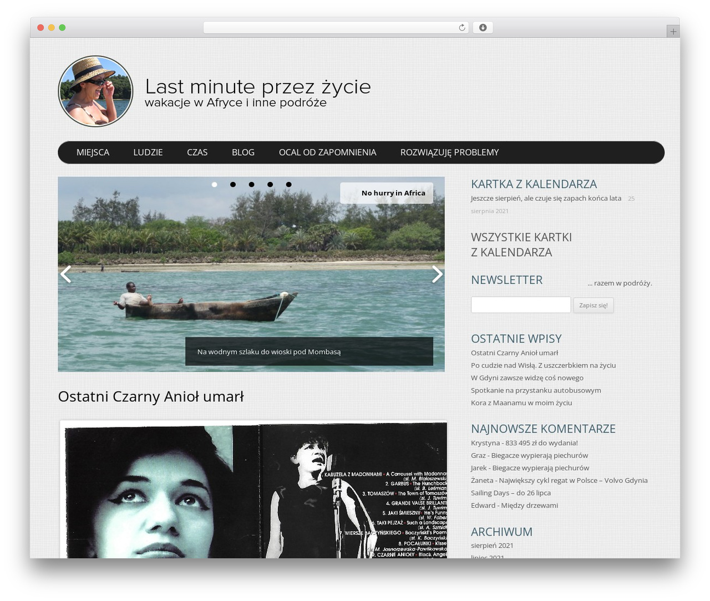Open Krystyna's comment on 833 495 zł

tap(524, 443)
